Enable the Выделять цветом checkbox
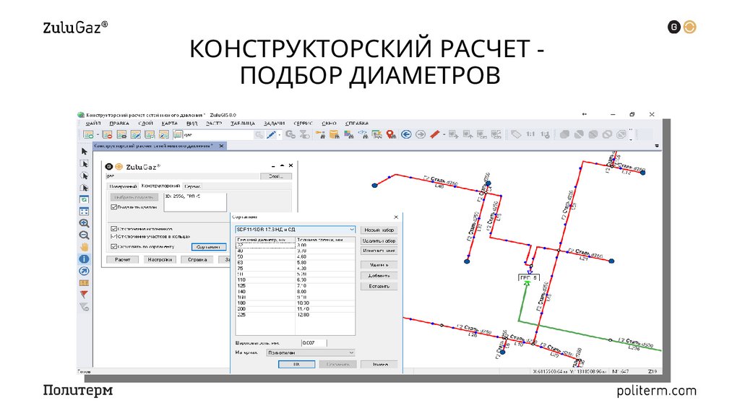740x416 pixels. coord(113,207)
